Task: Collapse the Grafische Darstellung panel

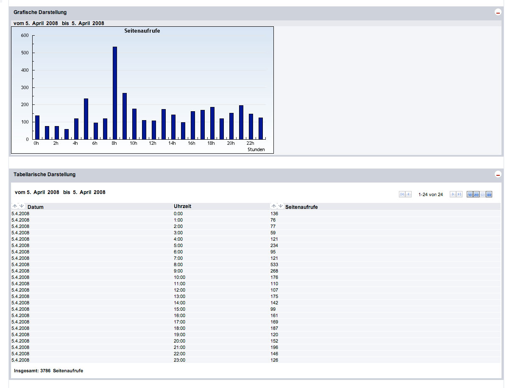Action: 498,13
